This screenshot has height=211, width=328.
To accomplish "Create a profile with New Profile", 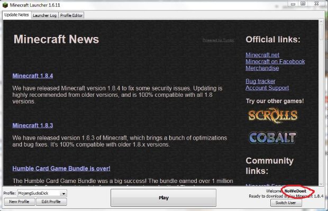I will (x=19, y=201).
